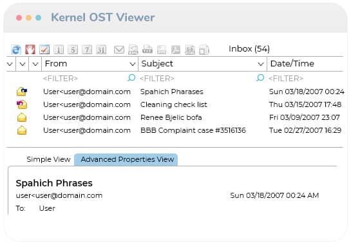Click the teal window maximize dot
This screenshot has width=351, height=245.
pos(39,17)
